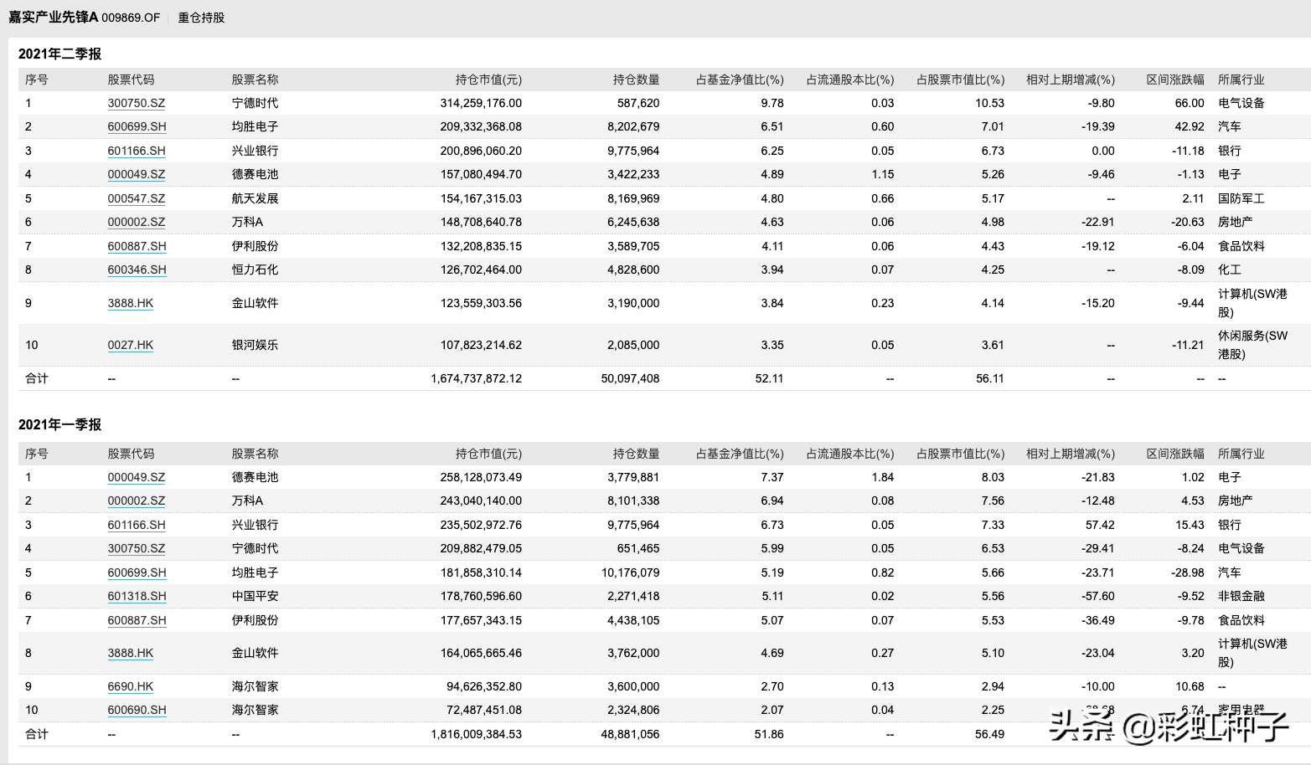Open stock code 600887.SH in Q2 table
Screen dimensions: 1311x765
(x=137, y=246)
